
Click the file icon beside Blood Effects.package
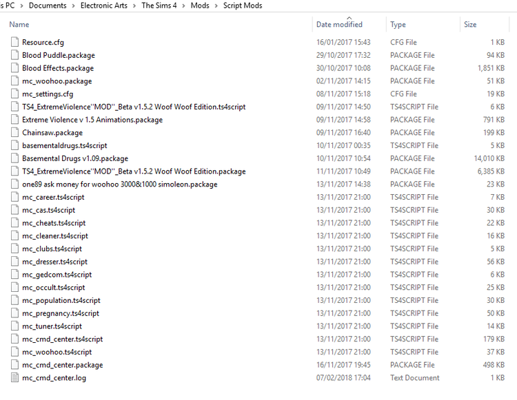tap(14, 68)
